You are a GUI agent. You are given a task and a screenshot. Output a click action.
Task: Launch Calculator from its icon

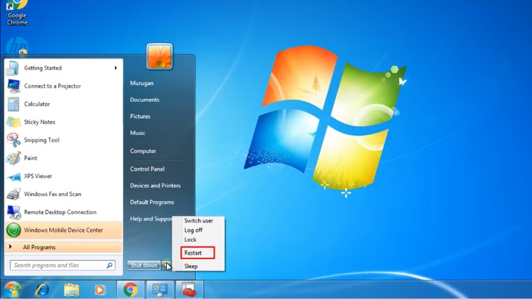13,104
